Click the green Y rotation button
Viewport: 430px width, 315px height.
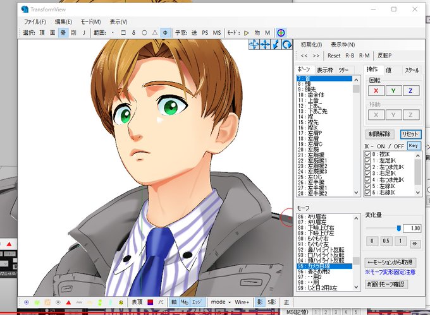(x=393, y=91)
